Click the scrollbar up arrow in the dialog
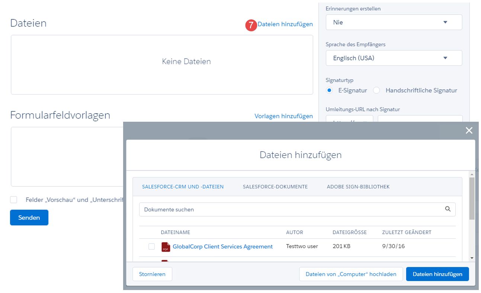 (x=472, y=174)
